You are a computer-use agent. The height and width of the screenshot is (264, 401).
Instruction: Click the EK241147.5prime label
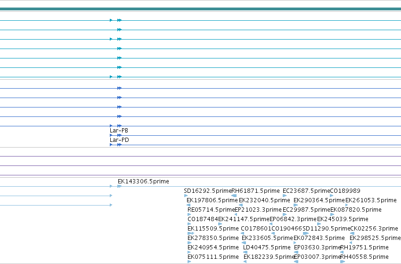(x=244, y=219)
